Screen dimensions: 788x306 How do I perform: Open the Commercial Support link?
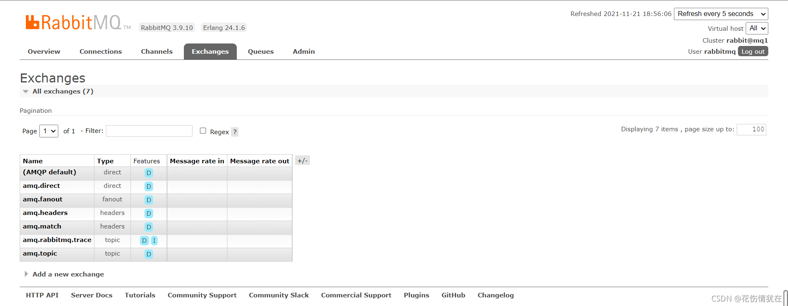[356, 295]
